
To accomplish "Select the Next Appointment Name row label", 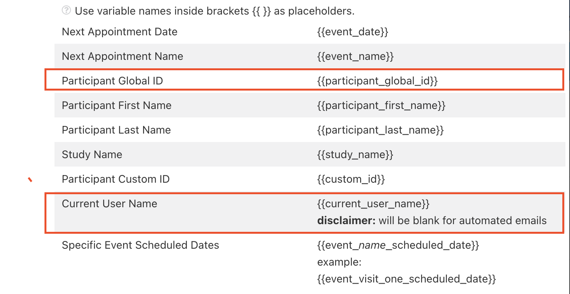I will click(122, 56).
